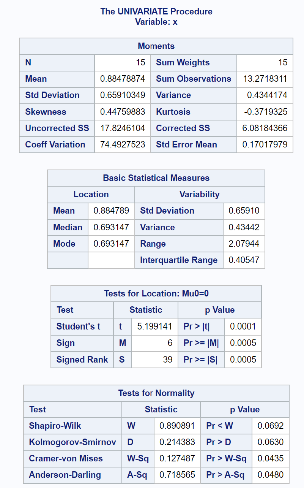
Task: Select the 'Pr > W-Sq' p value 0.0435
Action: [271, 459]
